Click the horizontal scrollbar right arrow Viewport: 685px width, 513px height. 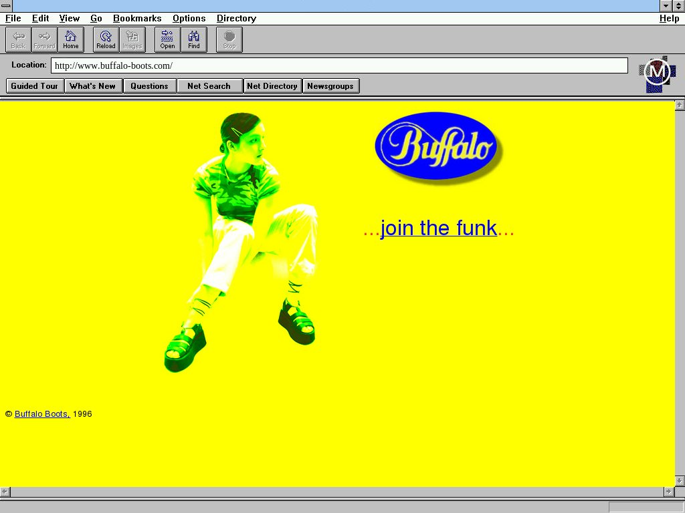click(x=668, y=492)
